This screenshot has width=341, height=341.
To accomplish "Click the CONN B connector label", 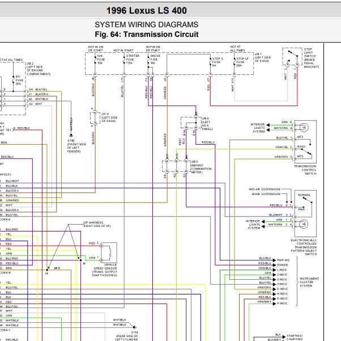I will (x=4, y=272).
